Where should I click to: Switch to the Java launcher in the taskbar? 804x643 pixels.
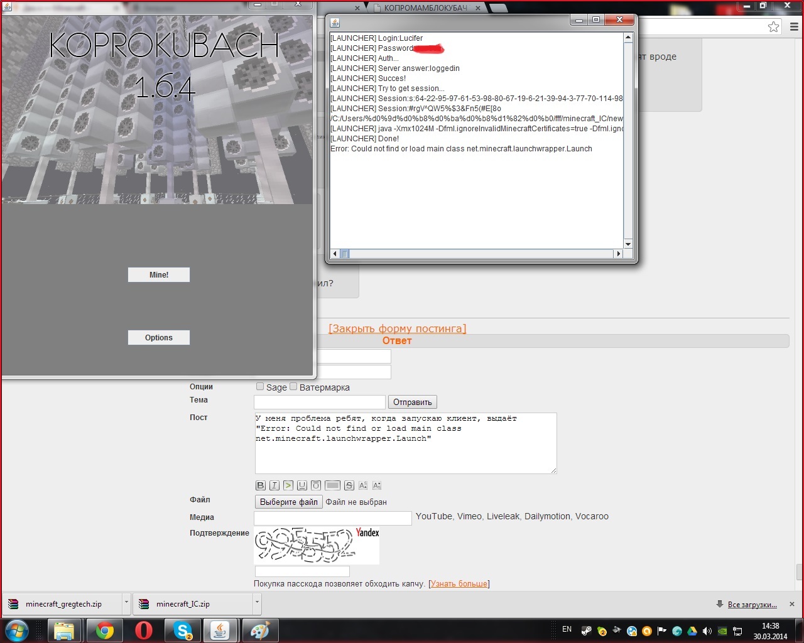pos(220,630)
